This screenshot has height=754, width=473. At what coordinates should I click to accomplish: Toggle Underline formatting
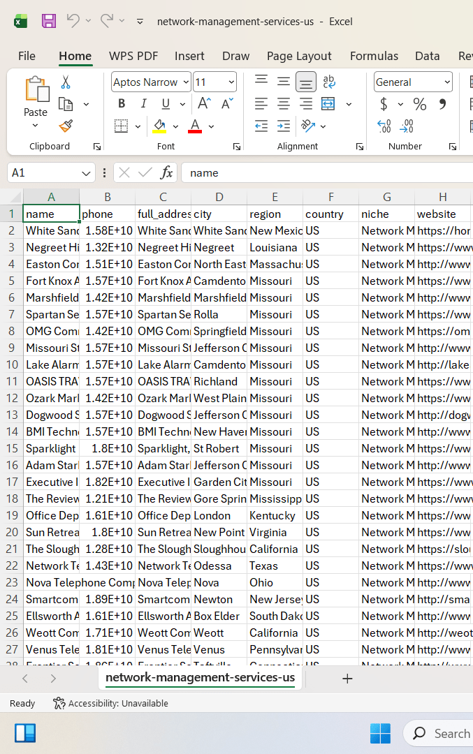pyautogui.click(x=166, y=103)
